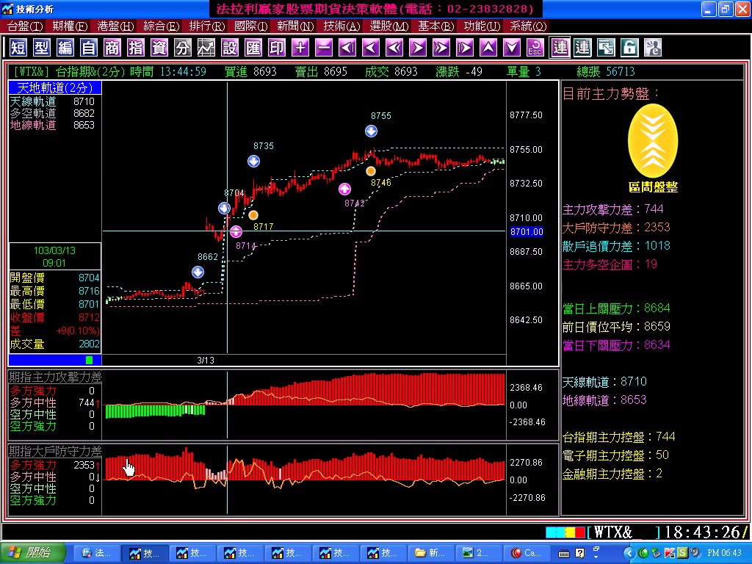Click the pink up-arrow marker near 8742
Image resolution: width=752 pixels, height=564 pixels.
coord(344,189)
